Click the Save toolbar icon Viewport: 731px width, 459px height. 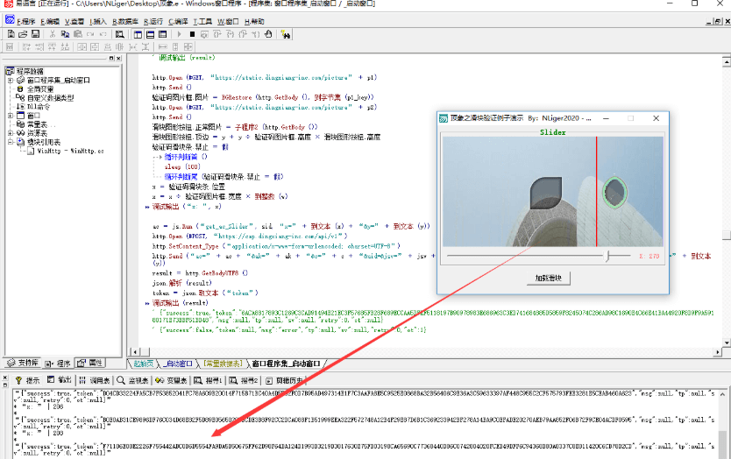(34, 34)
